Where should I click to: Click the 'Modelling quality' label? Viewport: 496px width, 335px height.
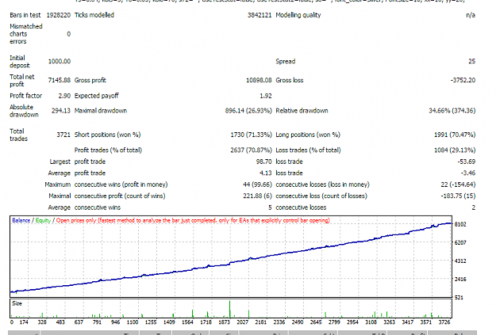click(x=298, y=15)
